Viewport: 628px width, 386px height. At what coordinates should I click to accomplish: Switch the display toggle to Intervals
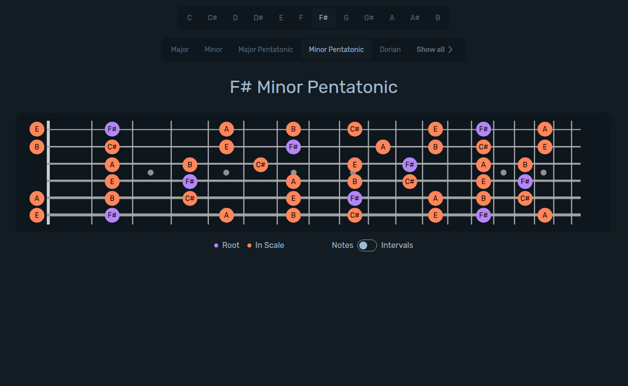tap(366, 245)
